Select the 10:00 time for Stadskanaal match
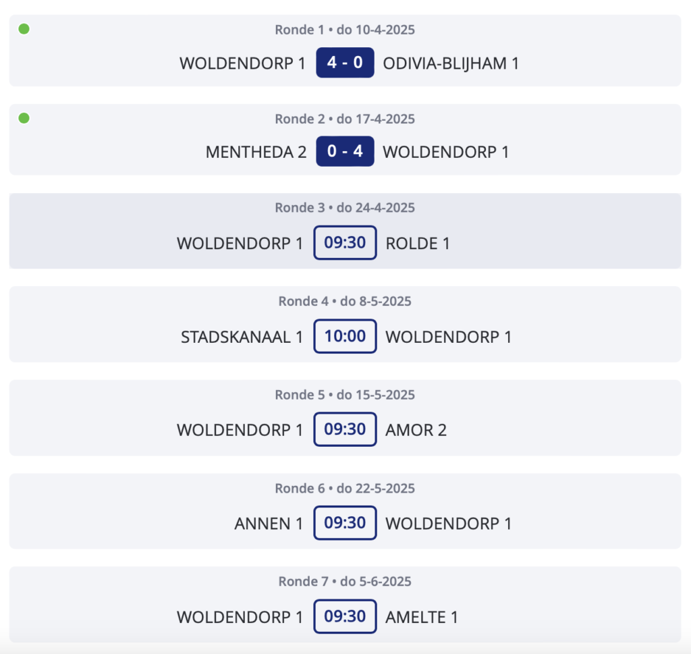 pos(345,336)
